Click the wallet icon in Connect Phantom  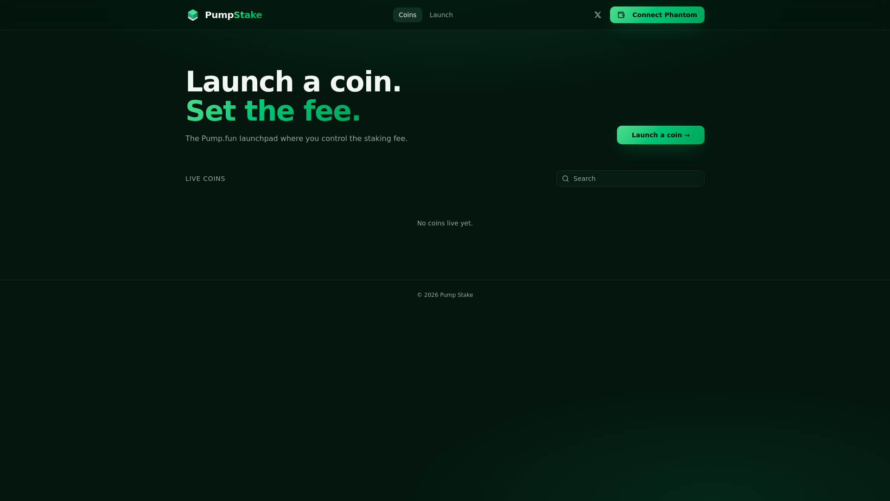coord(621,15)
